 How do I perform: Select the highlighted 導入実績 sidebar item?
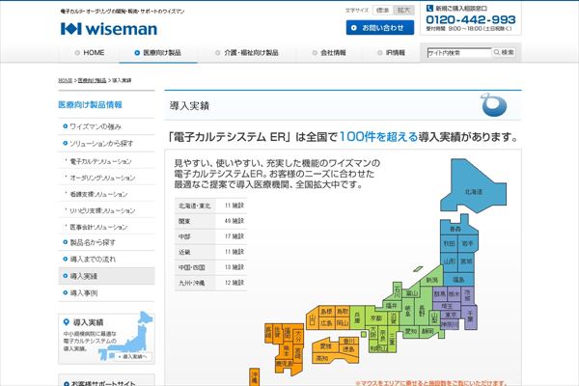coord(106,276)
